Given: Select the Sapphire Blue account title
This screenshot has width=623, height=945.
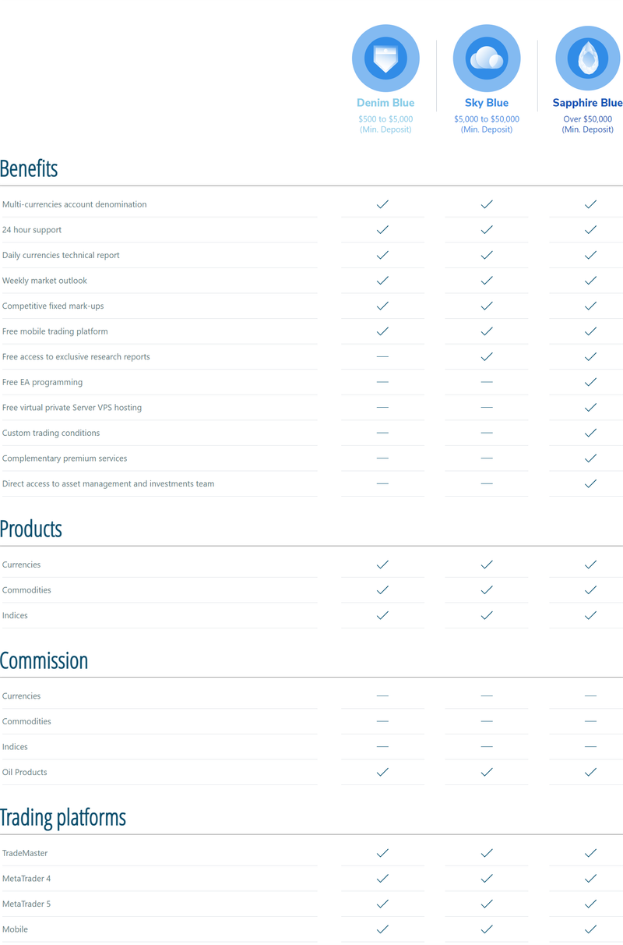Looking at the screenshot, I should tap(588, 103).
